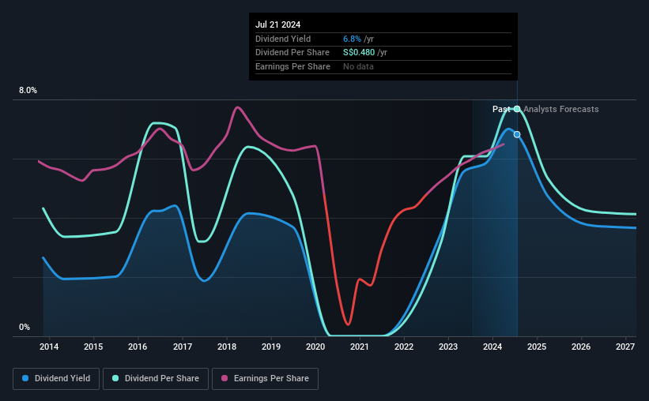Image resolution: width=649 pixels, height=401 pixels.
Task: Select the teal Dividend Per Share data point marker
Action: 517,109
